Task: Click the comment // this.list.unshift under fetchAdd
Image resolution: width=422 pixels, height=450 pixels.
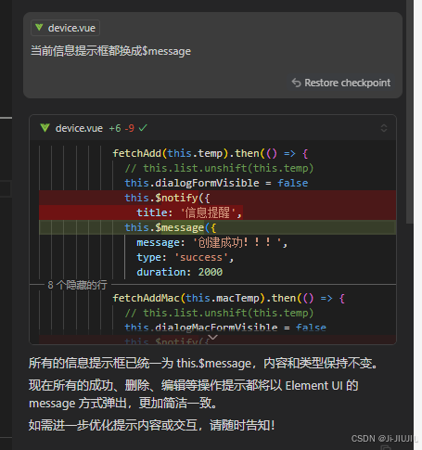Action: click(x=219, y=168)
